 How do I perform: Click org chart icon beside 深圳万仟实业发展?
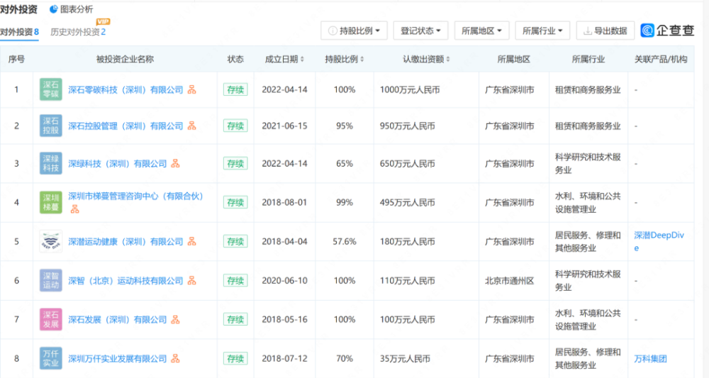[175, 359]
